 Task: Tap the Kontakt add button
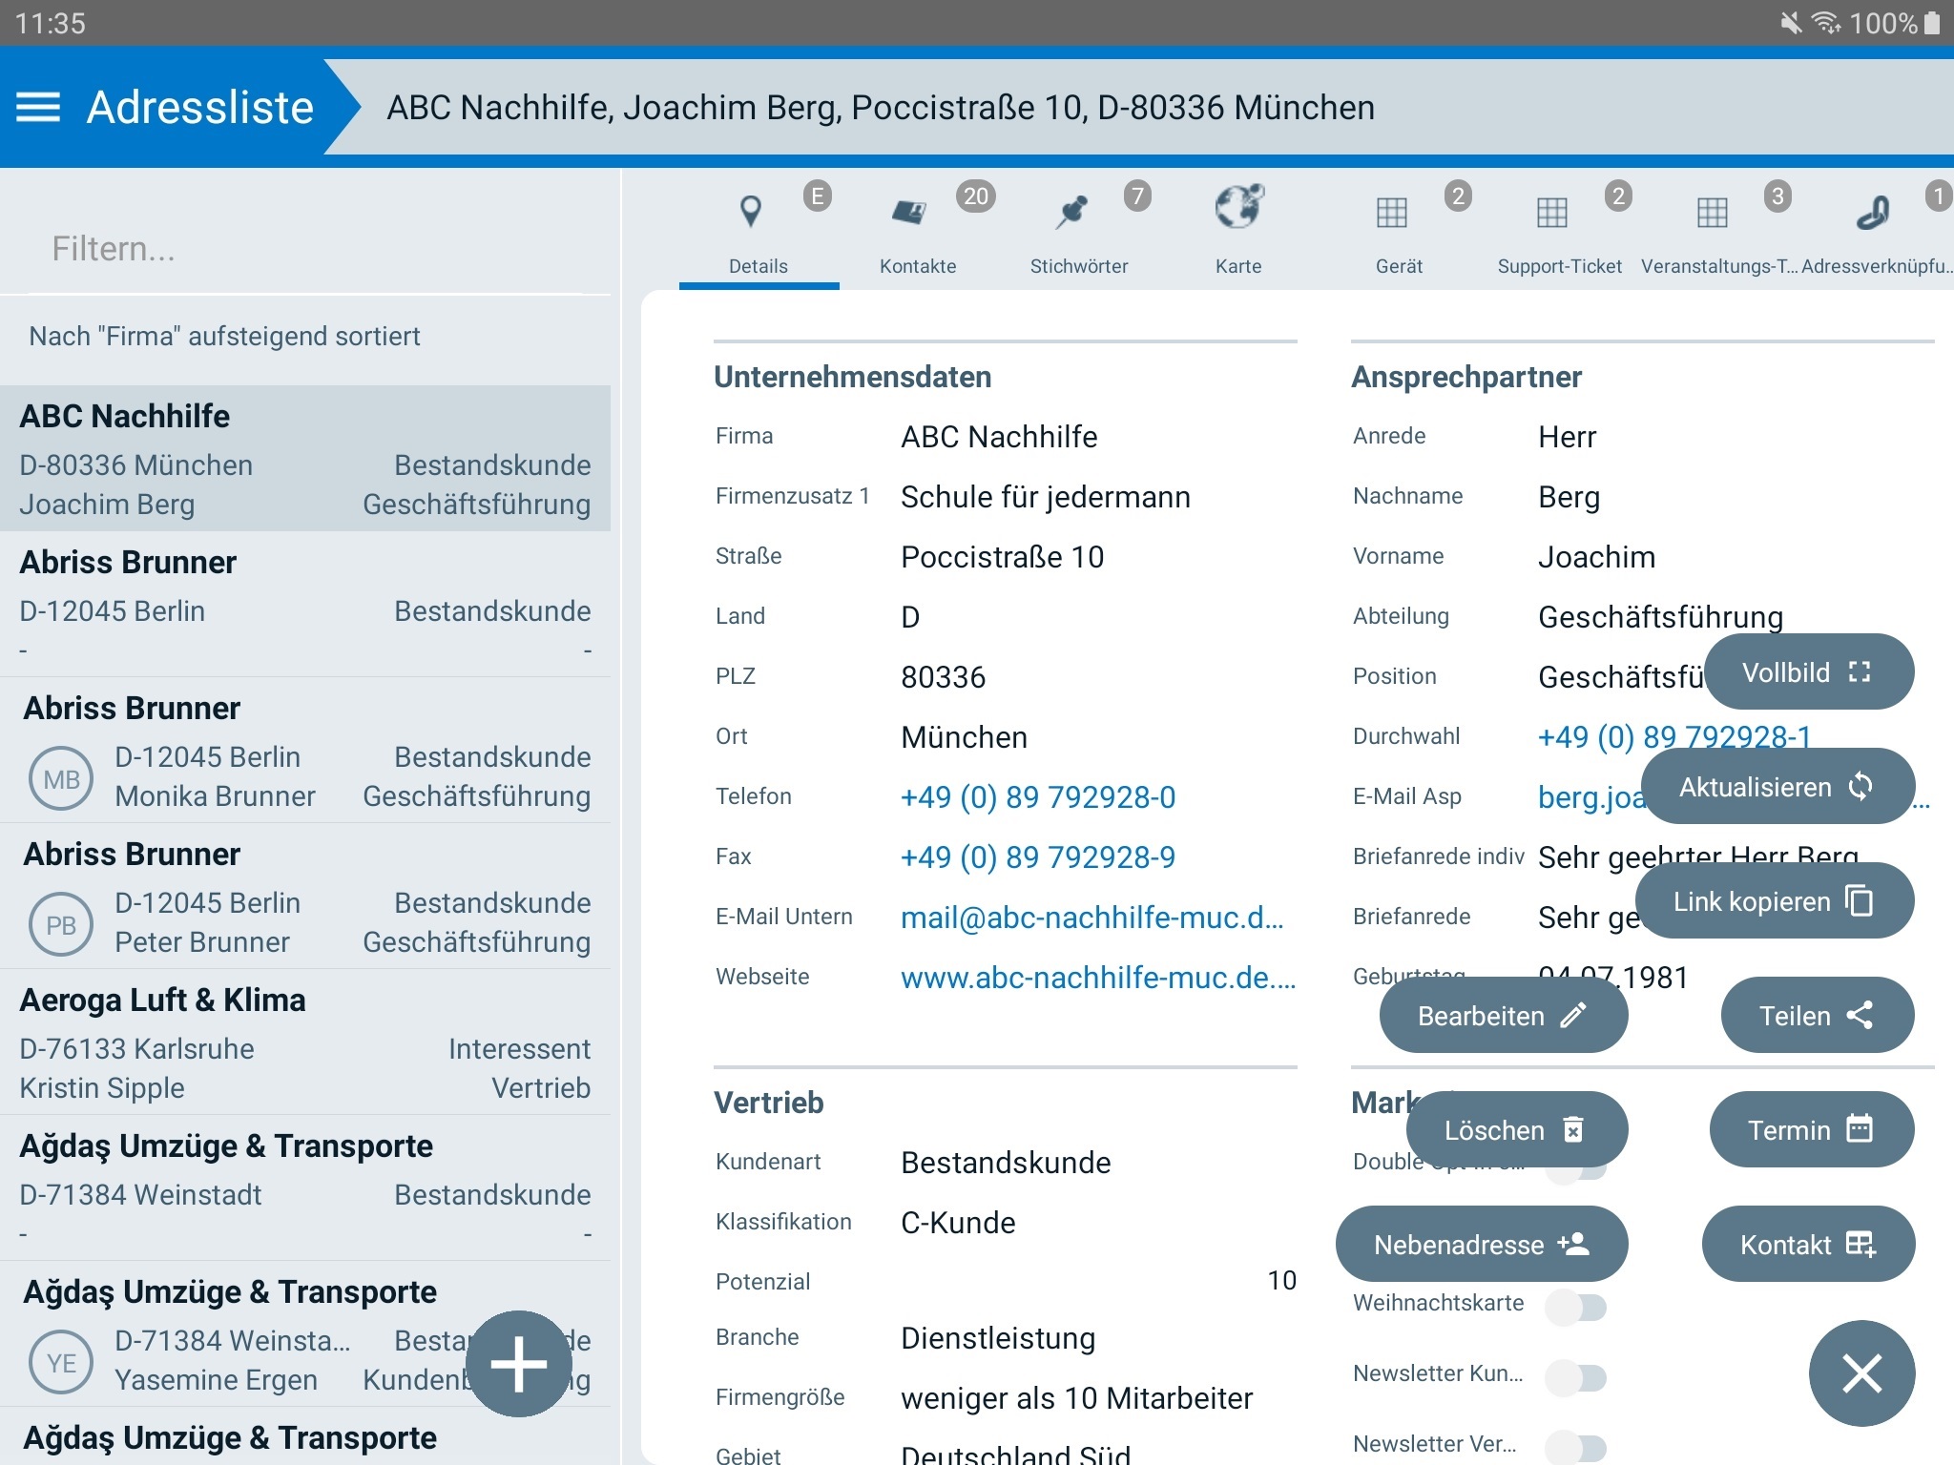pos(1808,1244)
